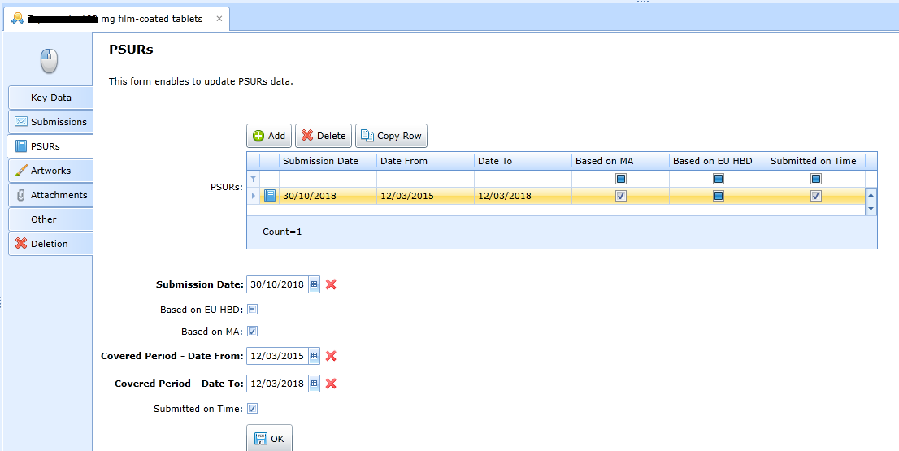Toggle the Based on EU HBD checkbox

[253, 310]
